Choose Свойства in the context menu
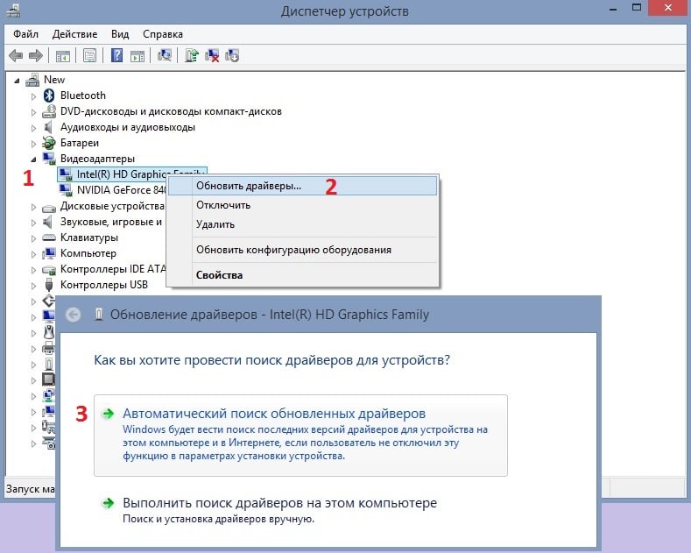Screen dimensions: 691x553 303,274
